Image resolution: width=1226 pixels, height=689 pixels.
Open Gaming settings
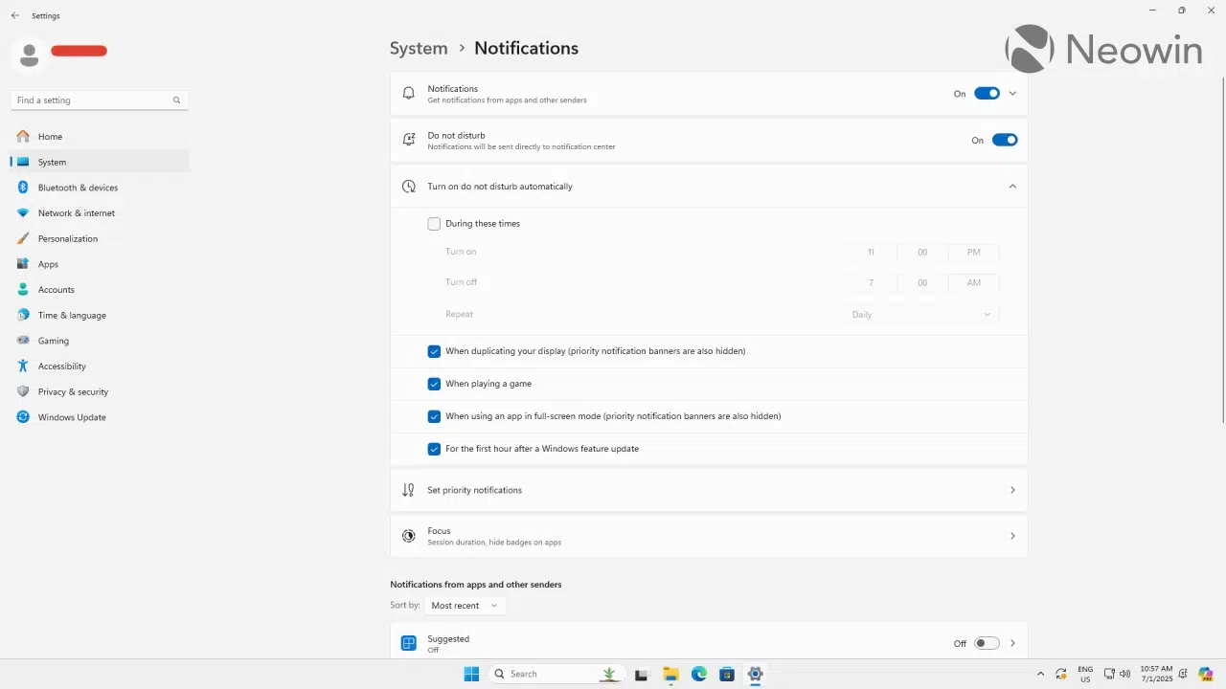[100, 341]
